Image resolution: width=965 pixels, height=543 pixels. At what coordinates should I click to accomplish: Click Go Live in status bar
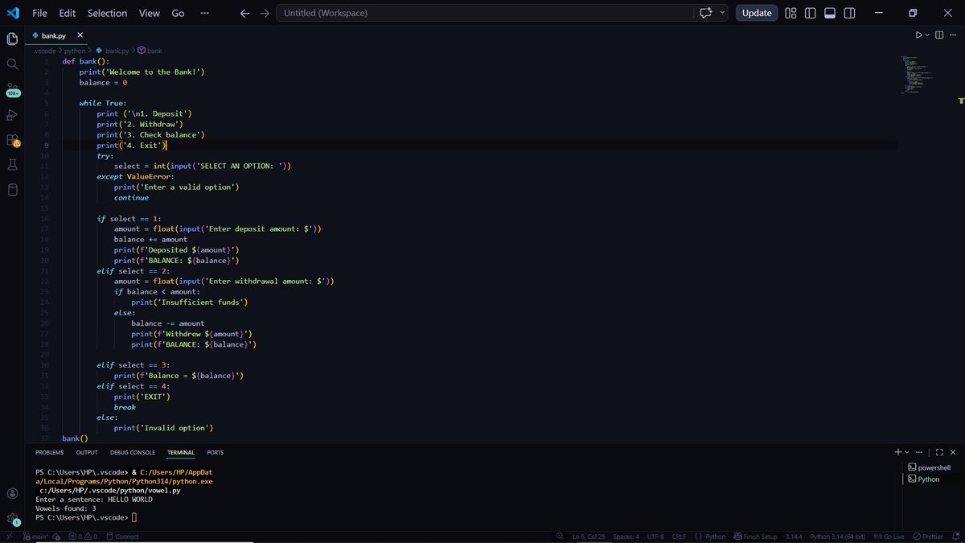889,537
